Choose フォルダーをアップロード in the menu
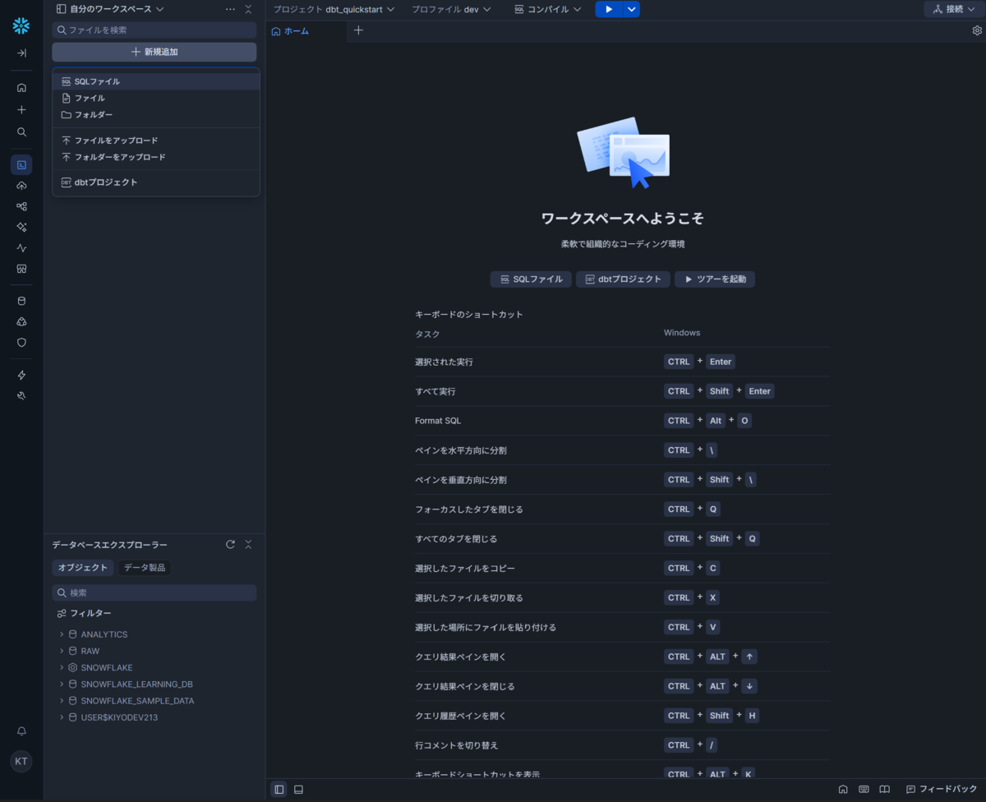This screenshot has width=986, height=802. click(156, 157)
